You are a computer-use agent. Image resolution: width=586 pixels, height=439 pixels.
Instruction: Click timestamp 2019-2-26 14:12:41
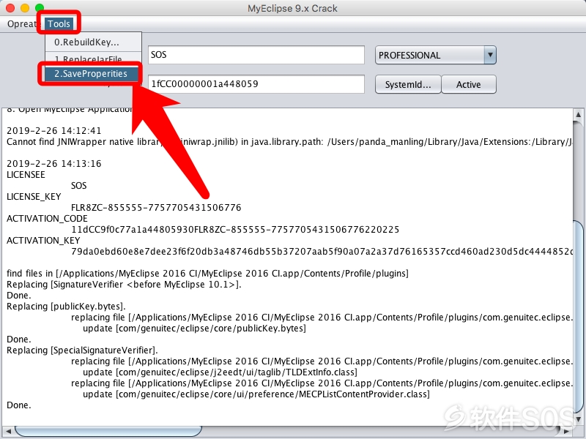pyautogui.click(x=53, y=131)
